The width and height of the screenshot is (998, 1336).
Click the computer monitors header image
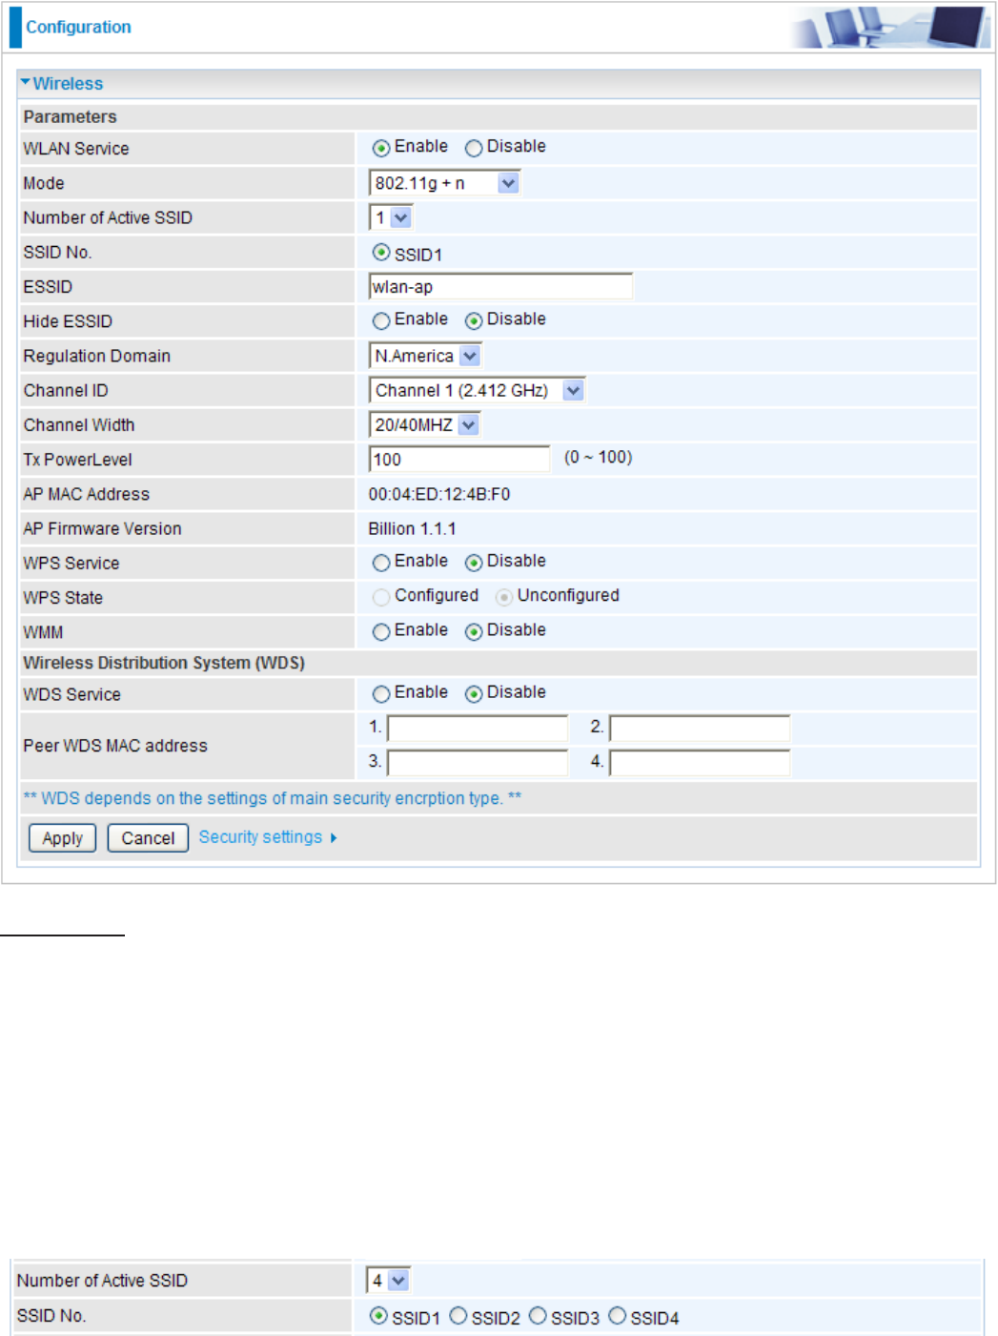pos(891,27)
